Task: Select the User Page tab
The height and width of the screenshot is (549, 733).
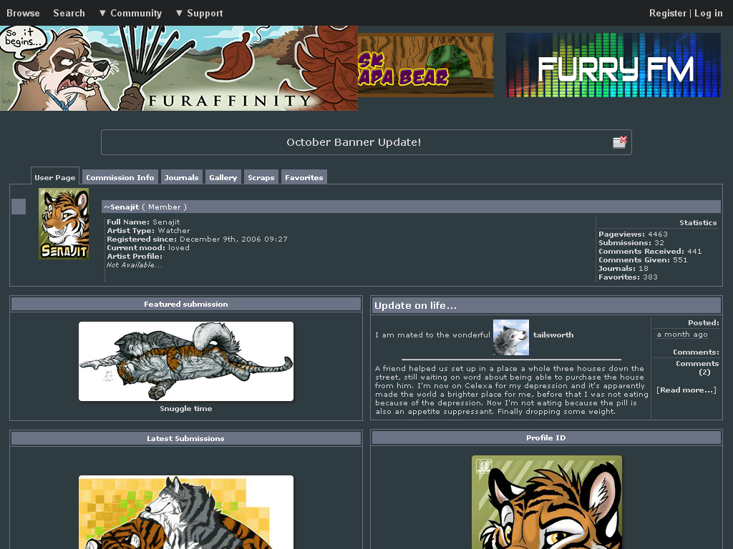Action: click(54, 177)
